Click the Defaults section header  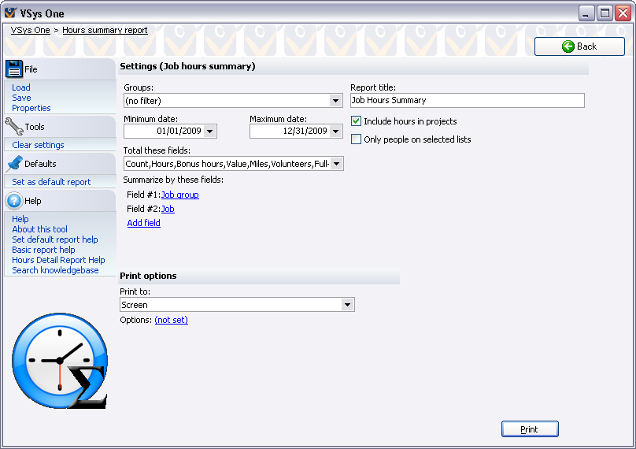coord(60,164)
